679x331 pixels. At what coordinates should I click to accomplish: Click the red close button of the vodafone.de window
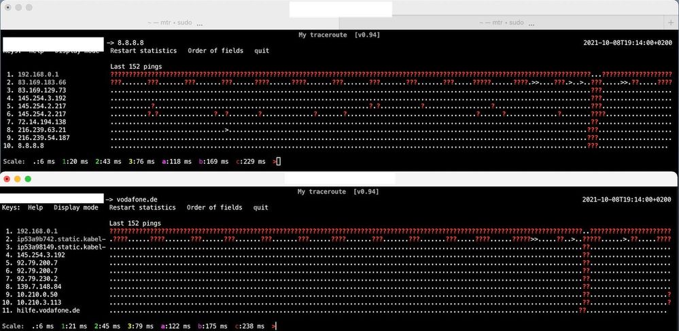click(7, 179)
